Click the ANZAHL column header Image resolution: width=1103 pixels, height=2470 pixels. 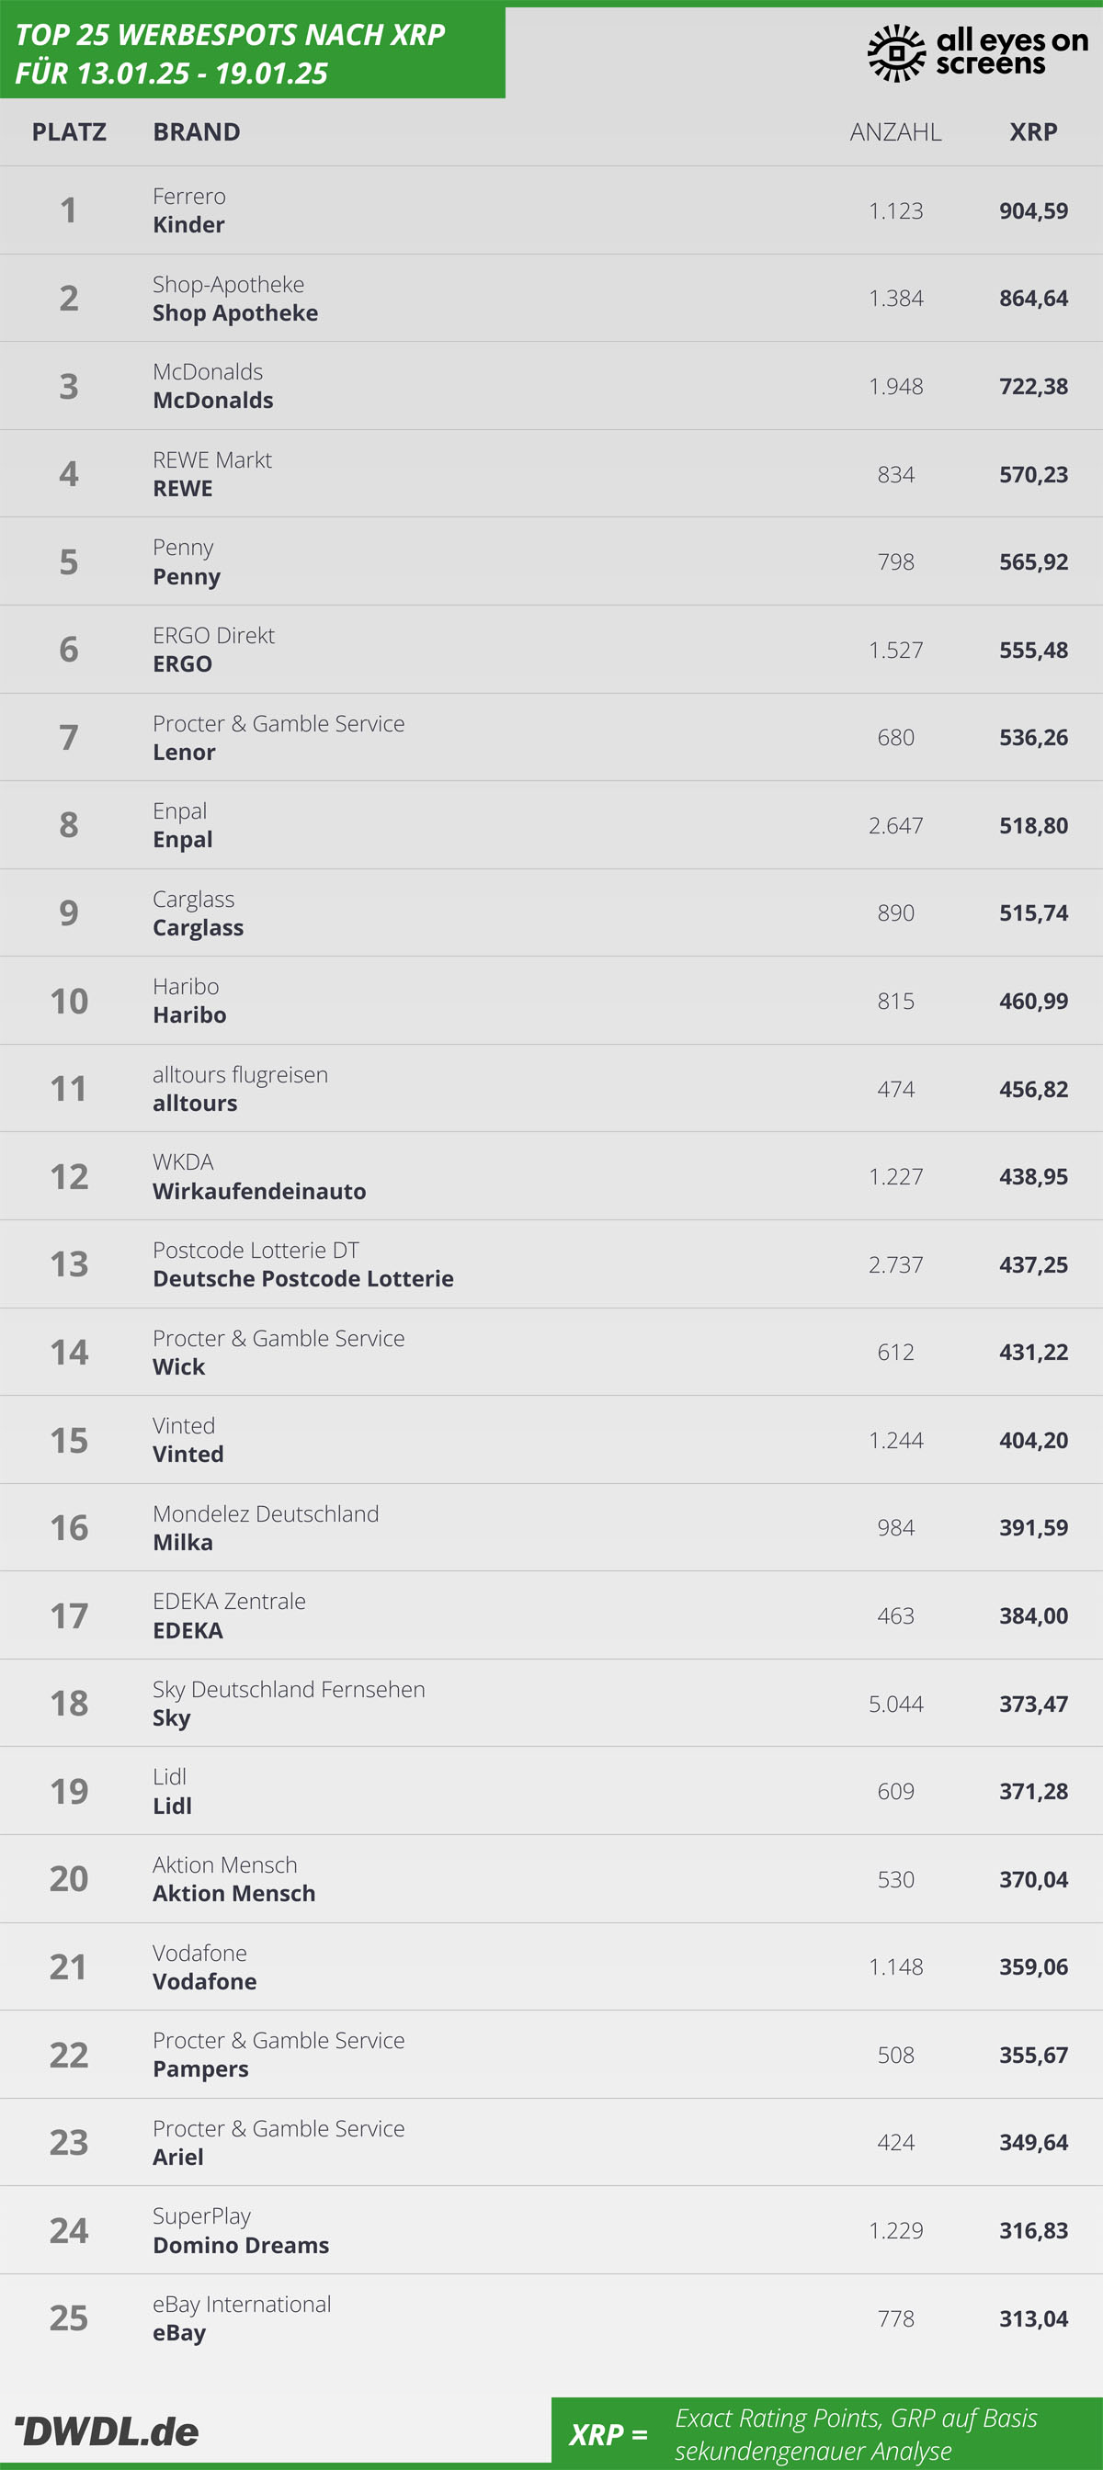(896, 131)
